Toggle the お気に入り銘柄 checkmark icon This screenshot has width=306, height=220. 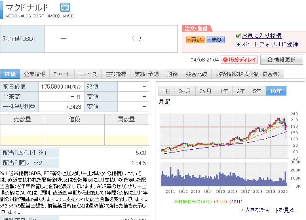238,36
